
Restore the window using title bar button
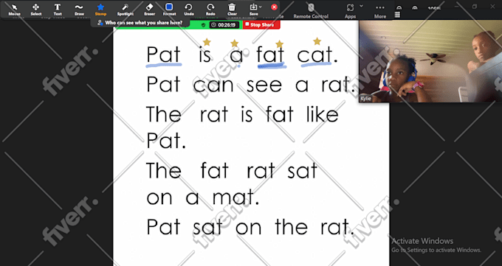475,7
